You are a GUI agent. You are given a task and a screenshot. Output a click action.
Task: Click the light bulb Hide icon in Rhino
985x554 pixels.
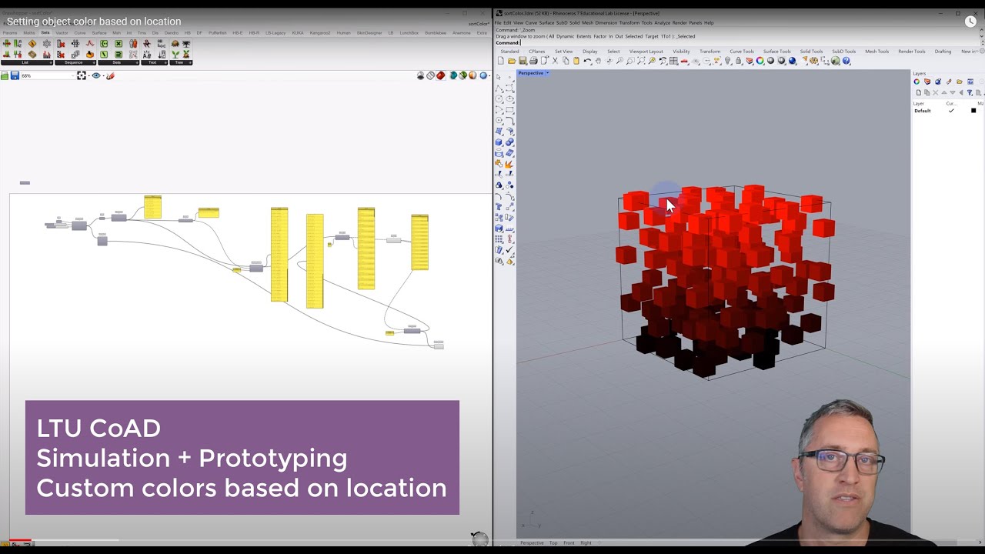(728, 61)
